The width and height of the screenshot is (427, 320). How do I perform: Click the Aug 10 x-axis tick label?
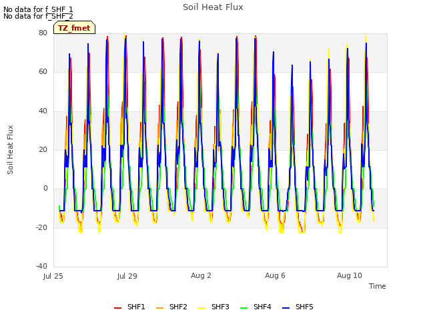(x=350, y=275)
